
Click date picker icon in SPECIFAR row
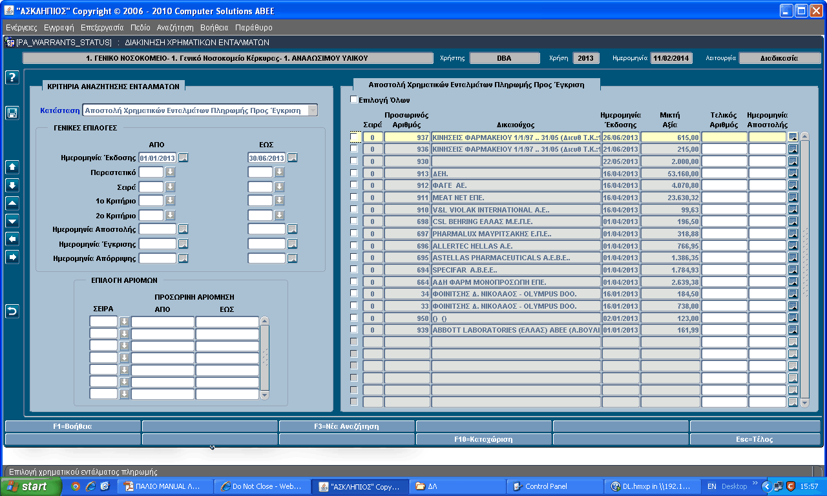[793, 269]
